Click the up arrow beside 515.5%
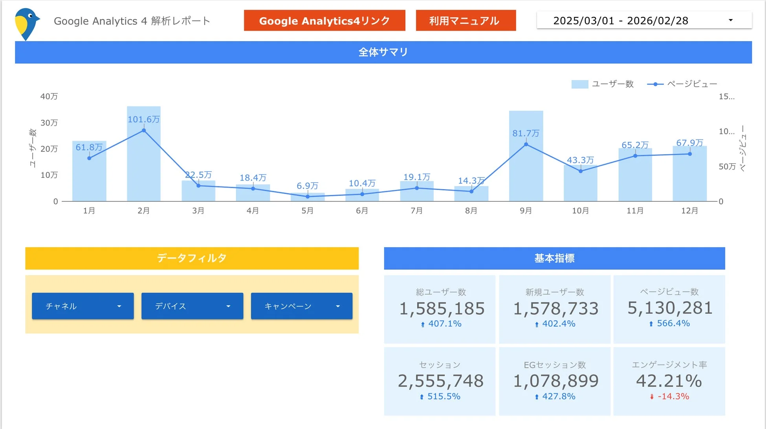Viewport: 766px width, 429px height. click(421, 396)
